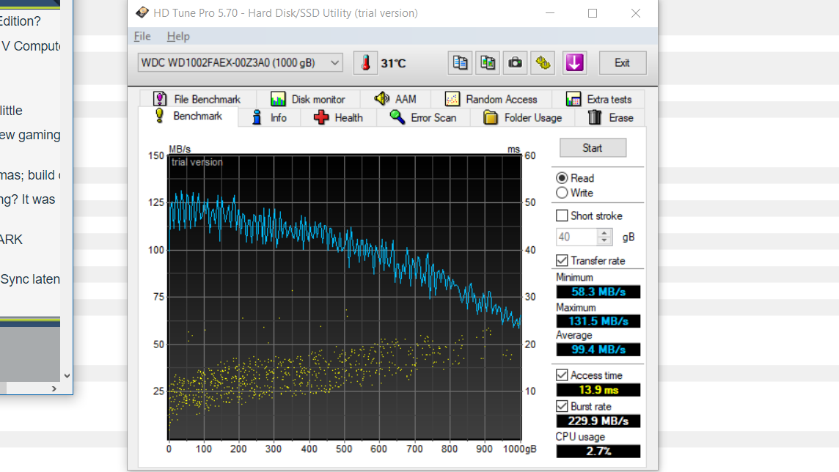The height and width of the screenshot is (472, 839).
Task: Open the options gear icon
Action: click(x=543, y=63)
